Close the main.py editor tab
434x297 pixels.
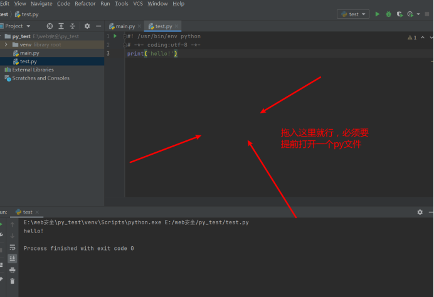(139, 26)
